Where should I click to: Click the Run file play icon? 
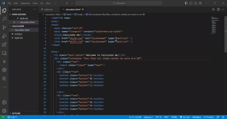click(213, 9)
